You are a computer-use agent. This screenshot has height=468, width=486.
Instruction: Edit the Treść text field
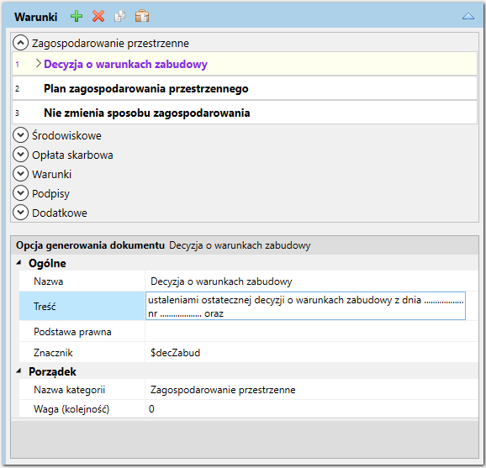[305, 306]
